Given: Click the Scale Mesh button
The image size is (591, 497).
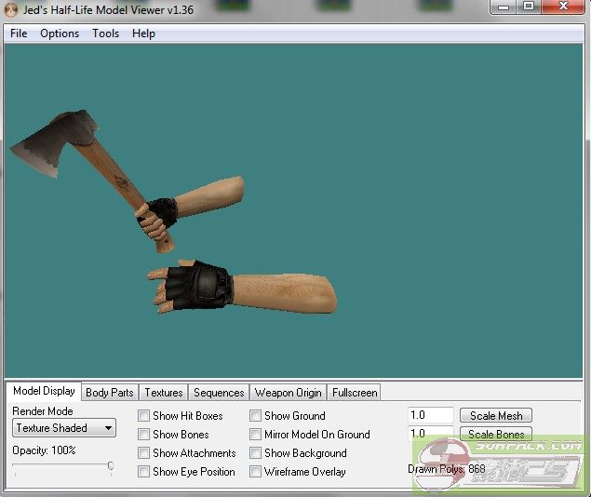Looking at the screenshot, I should point(496,416).
